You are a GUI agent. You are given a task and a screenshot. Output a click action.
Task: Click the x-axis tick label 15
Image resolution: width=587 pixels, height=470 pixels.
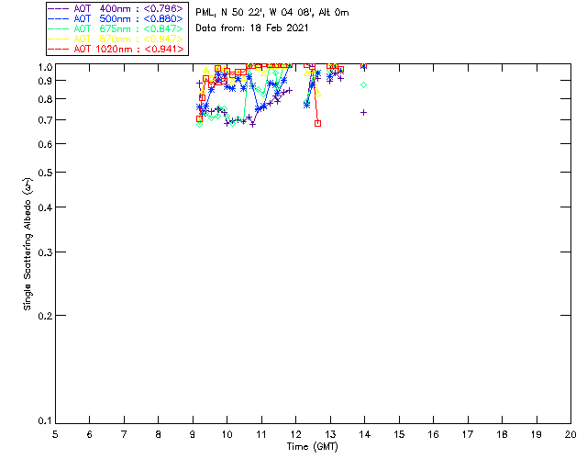click(399, 434)
